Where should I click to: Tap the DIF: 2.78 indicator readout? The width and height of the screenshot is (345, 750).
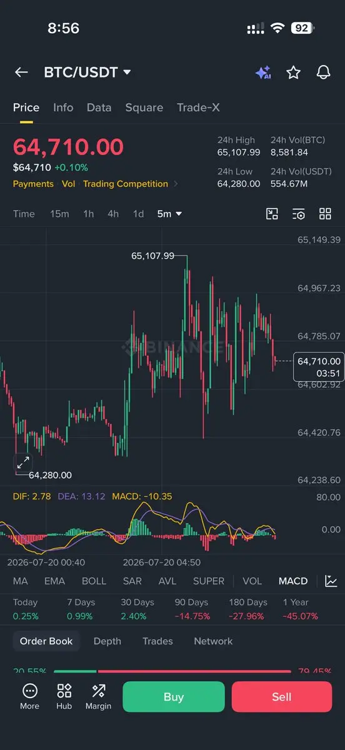[31, 496]
